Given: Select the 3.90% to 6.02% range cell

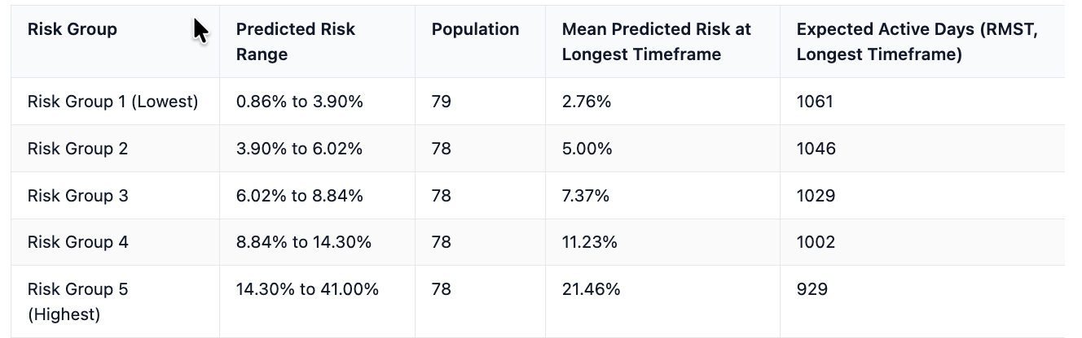Looking at the screenshot, I should (x=299, y=149).
